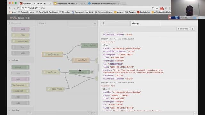This screenshot has width=205, height=115.
Task: Collapse the palette with bottom-left arrow button
Action: click(28, 113)
